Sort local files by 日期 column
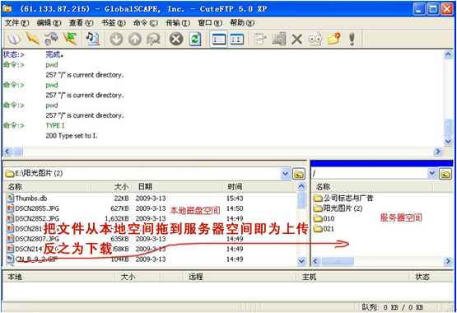 point(176,187)
